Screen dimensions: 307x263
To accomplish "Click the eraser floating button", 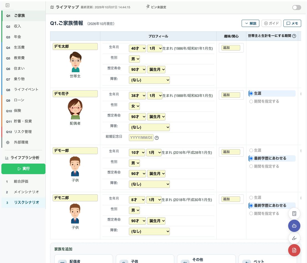I will [294, 238].
